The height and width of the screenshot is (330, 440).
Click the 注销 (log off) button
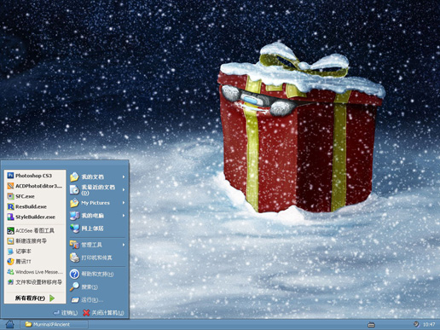(66, 313)
